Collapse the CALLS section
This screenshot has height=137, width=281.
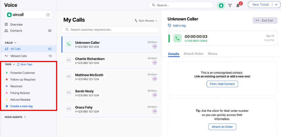(15, 43)
